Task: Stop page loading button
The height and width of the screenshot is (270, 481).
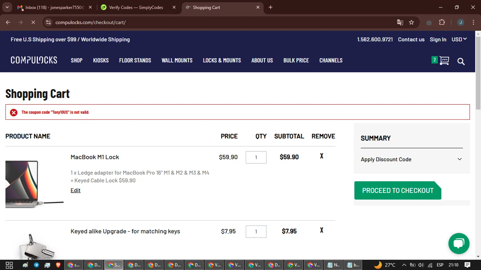Action: (33, 22)
